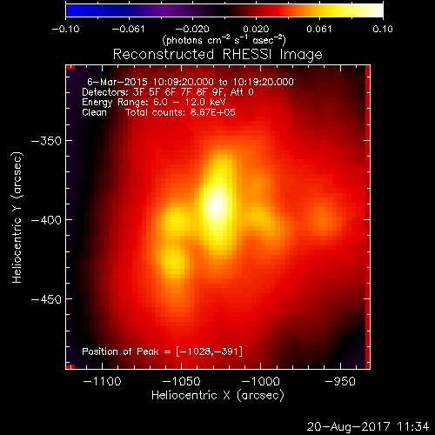Click the -950 X-axis tick label
Viewport: 435px width, 435px height.
(x=340, y=381)
